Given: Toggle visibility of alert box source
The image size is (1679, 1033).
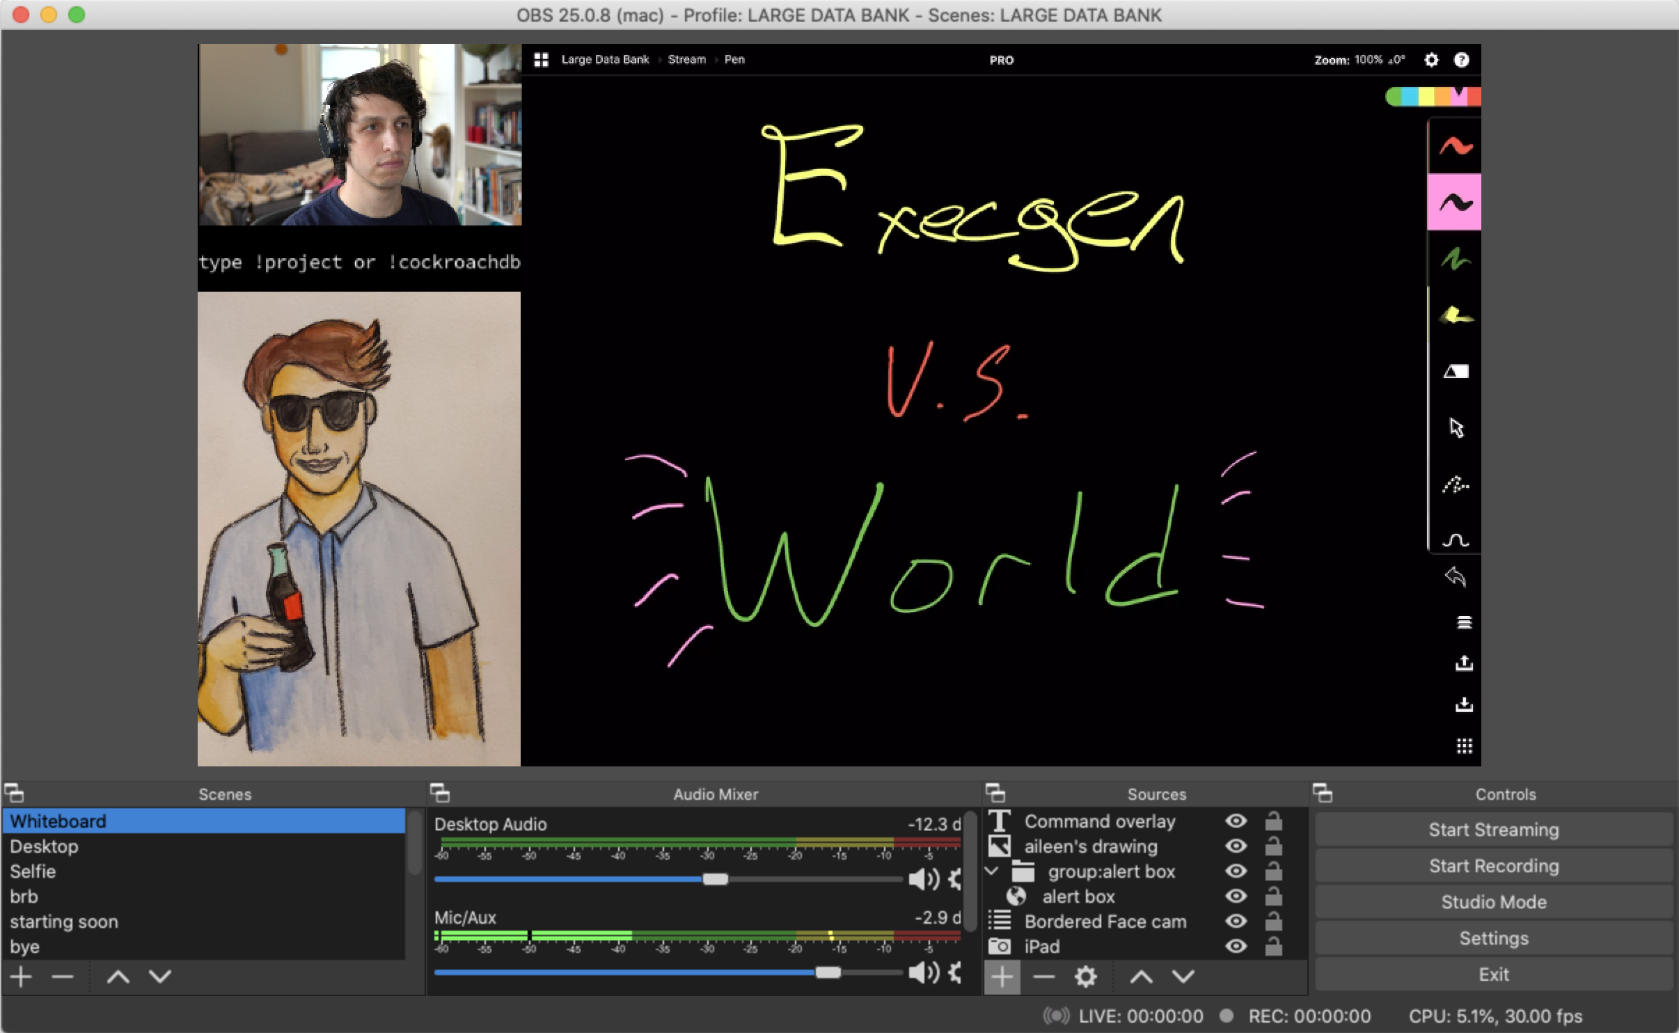Looking at the screenshot, I should tap(1236, 897).
